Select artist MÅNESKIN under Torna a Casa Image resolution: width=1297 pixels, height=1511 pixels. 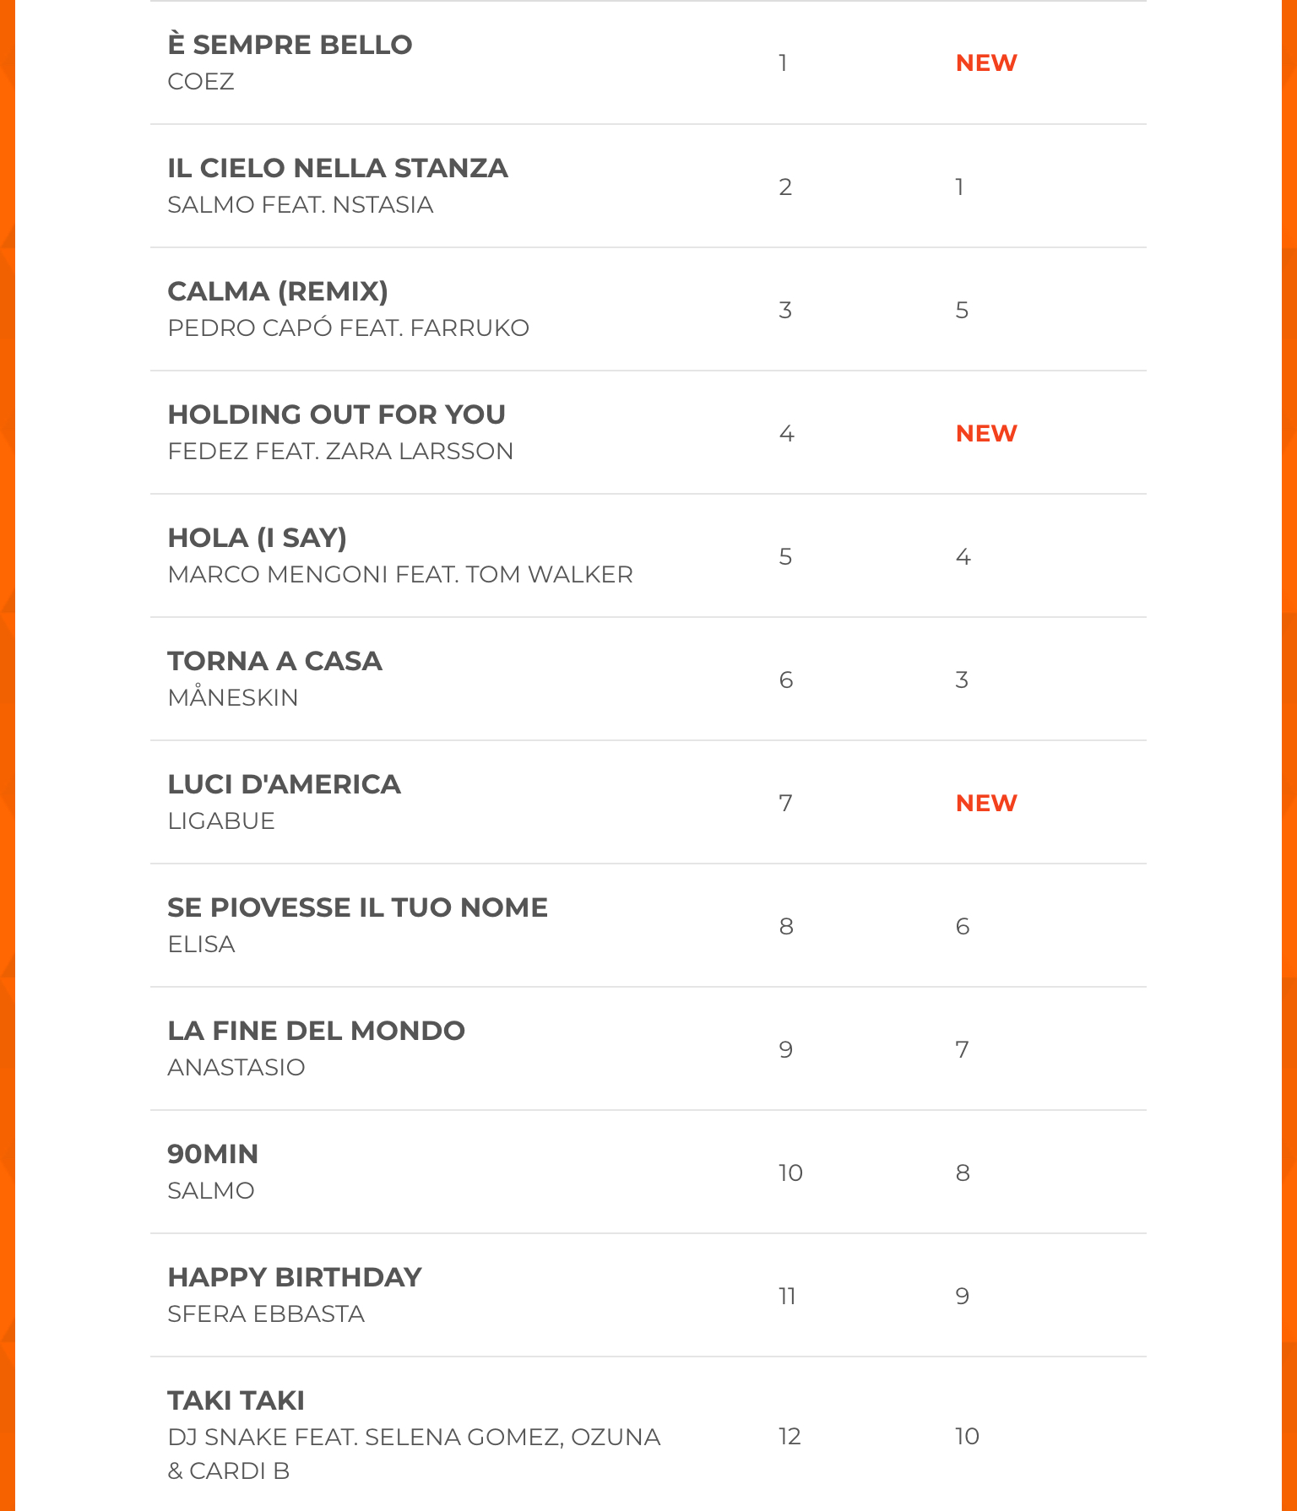pos(233,698)
